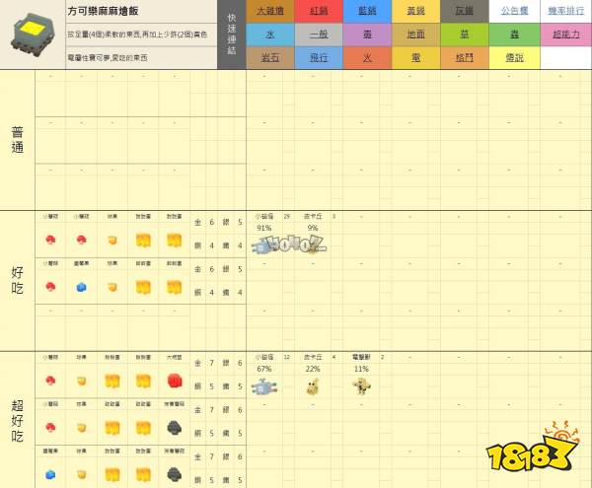Click the grey mushroom in third 超好吃 recipe
The width and height of the screenshot is (592, 488).
[x=175, y=474]
